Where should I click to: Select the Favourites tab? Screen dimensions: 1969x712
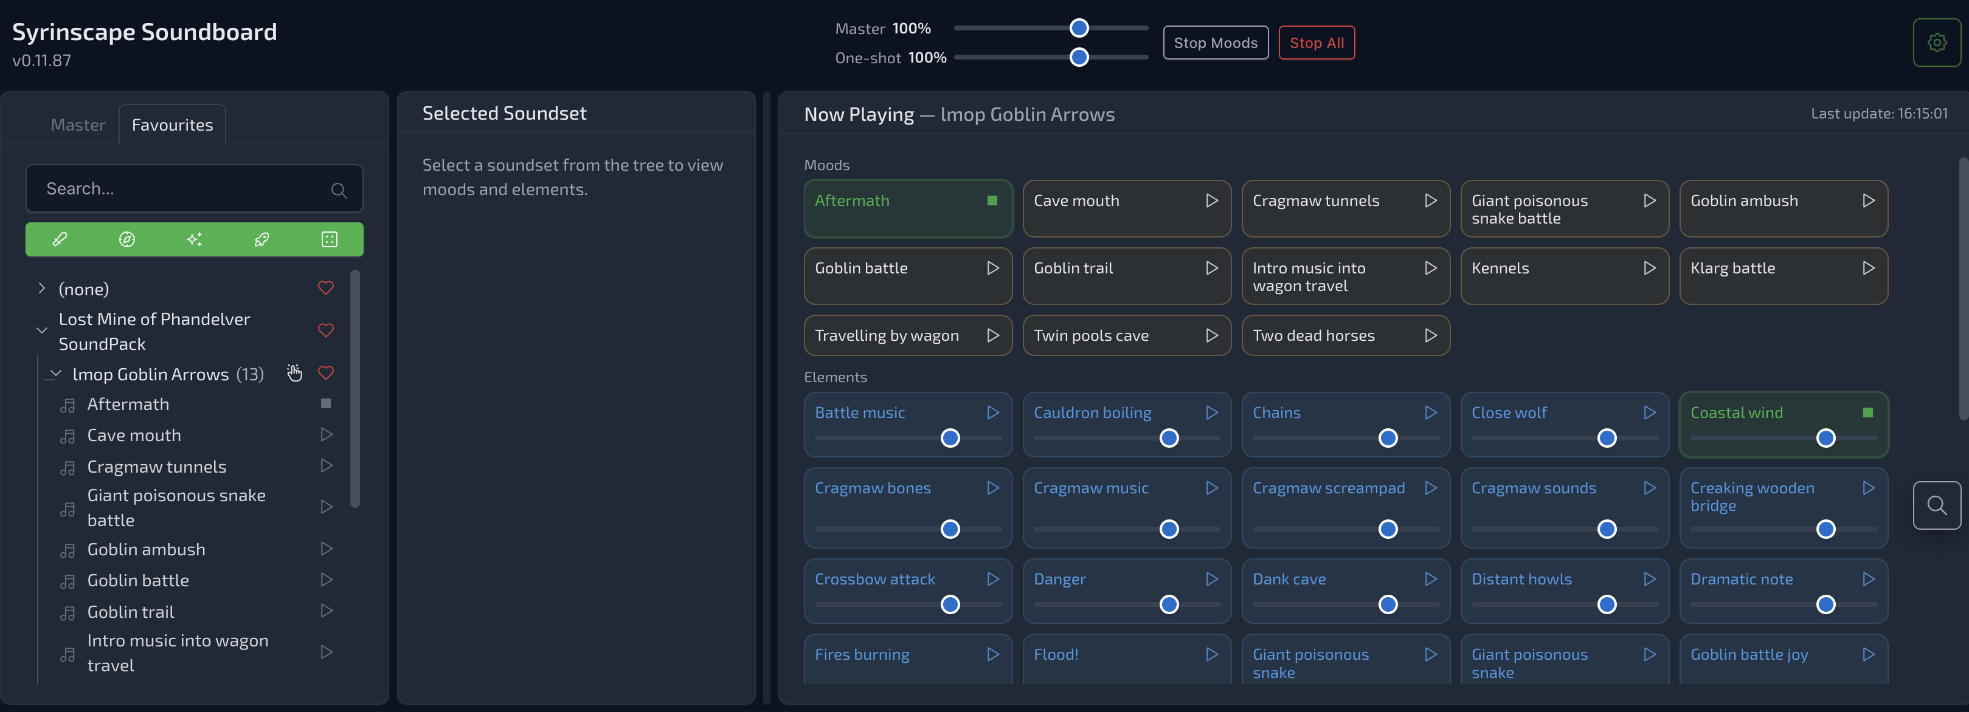(x=172, y=125)
